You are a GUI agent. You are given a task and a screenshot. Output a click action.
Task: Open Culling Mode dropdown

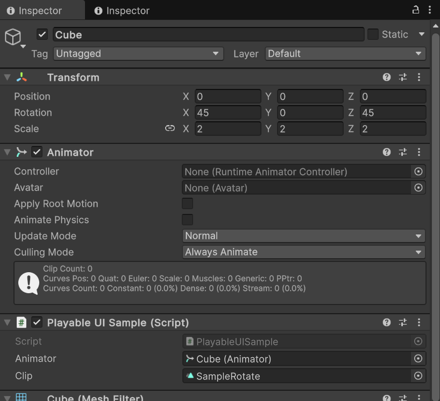tap(303, 252)
